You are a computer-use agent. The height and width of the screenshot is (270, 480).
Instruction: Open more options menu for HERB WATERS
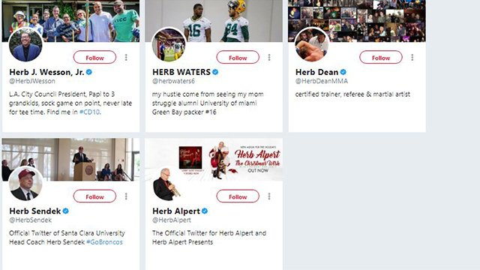point(269,57)
